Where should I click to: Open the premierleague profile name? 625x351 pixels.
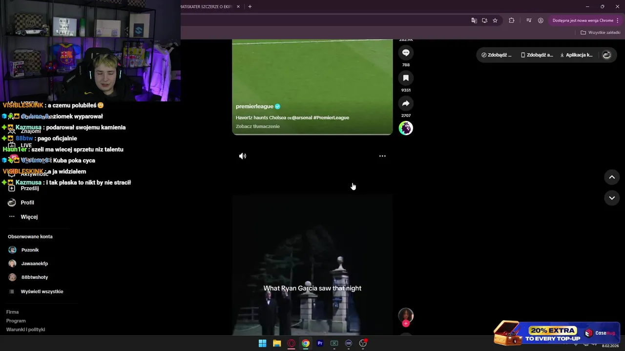(254, 106)
